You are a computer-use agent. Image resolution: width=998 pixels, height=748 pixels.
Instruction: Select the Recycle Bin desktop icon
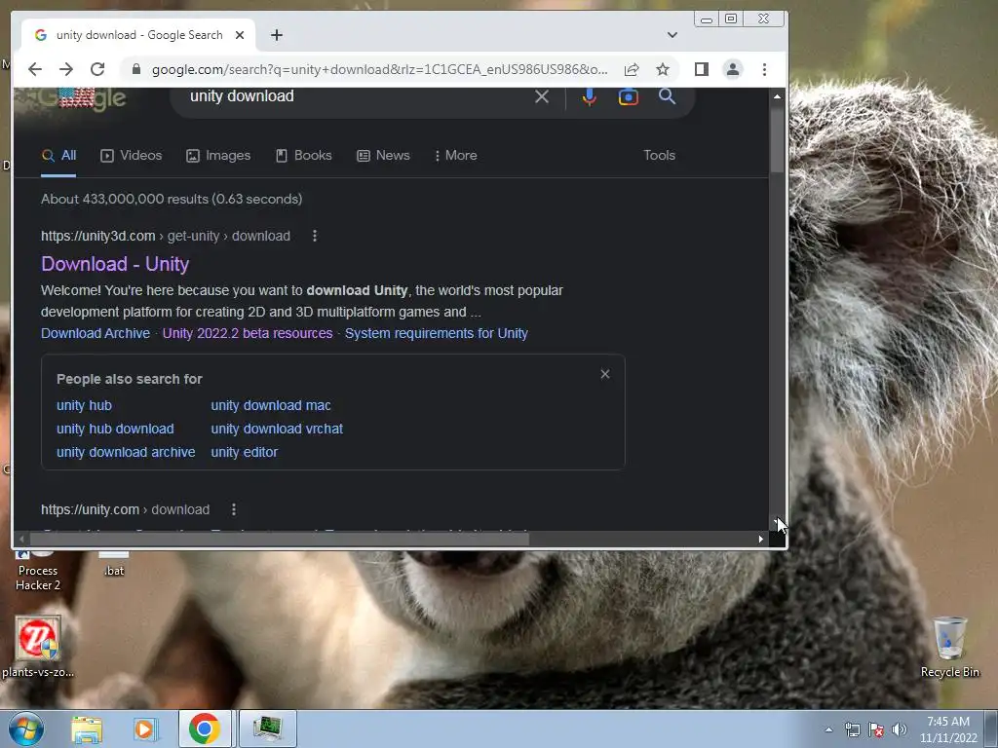point(949,647)
